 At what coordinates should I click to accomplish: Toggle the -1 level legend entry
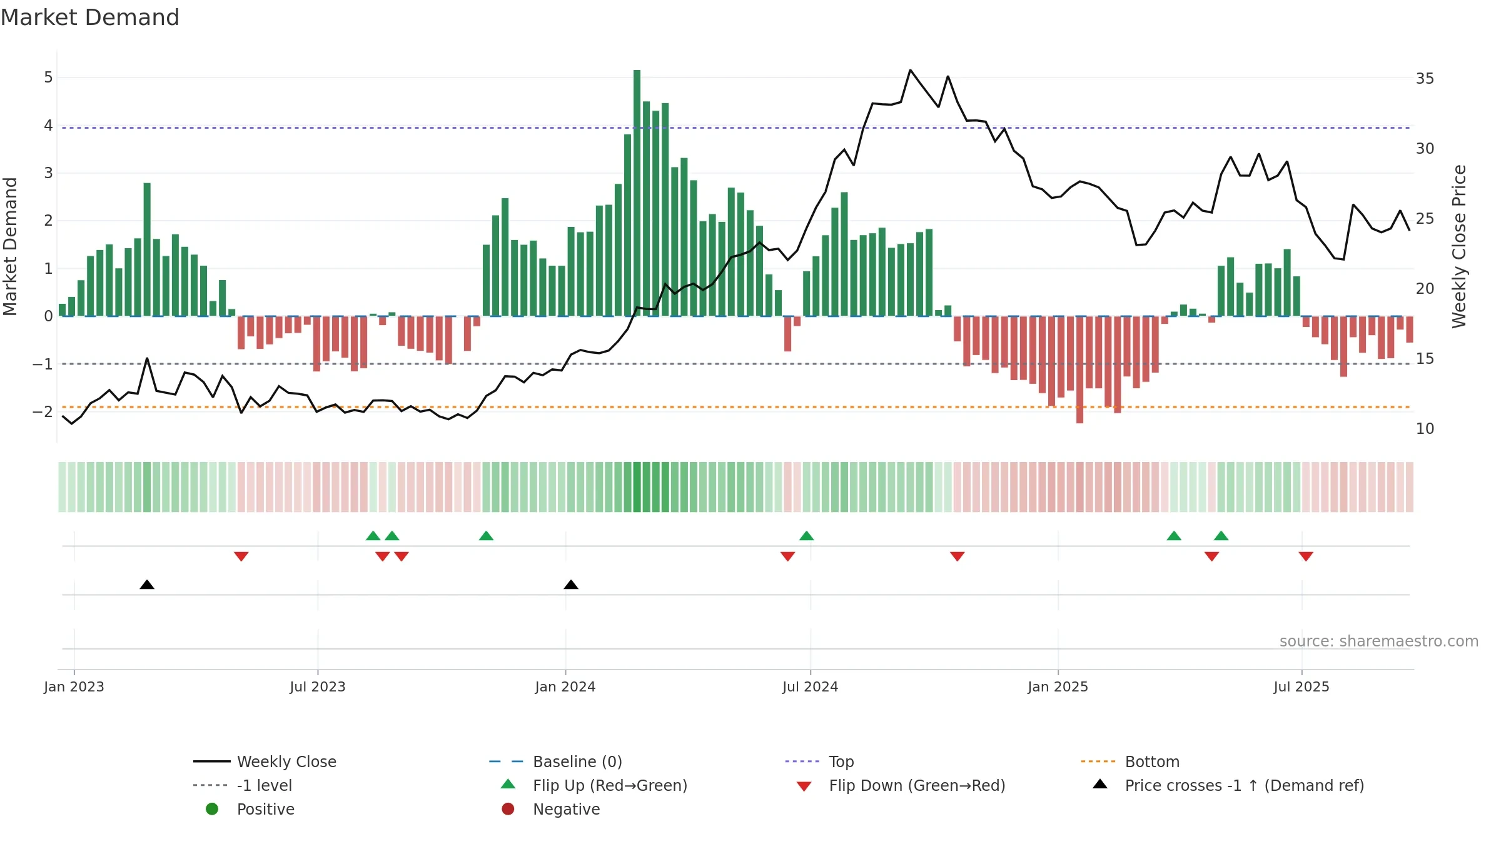pos(243,785)
